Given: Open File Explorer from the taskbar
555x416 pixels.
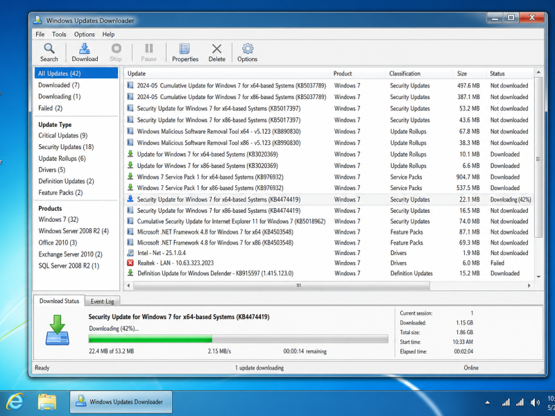Looking at the screenshot, I should 47,402.
